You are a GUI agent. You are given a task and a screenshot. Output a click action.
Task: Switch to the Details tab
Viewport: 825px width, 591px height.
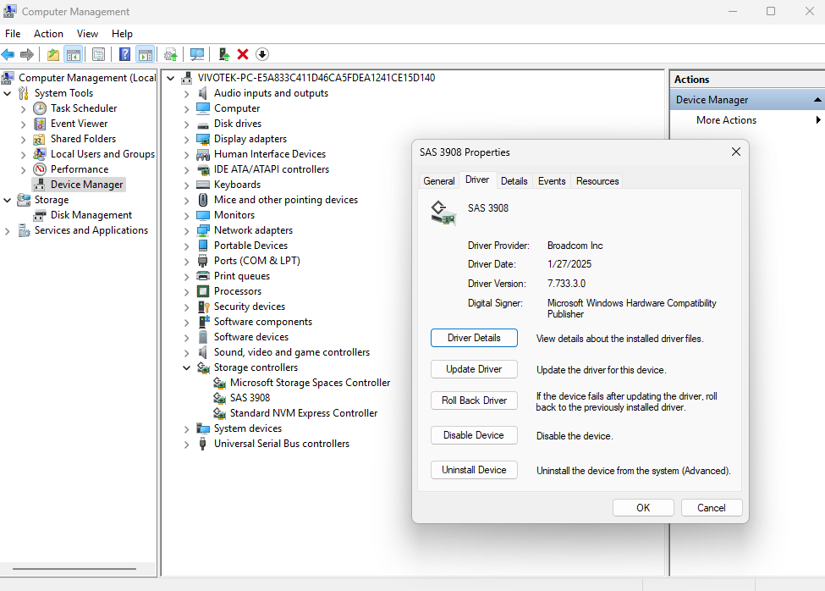click(514, 181)
